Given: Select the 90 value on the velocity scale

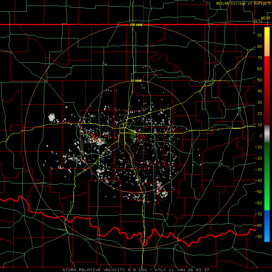Looking at the screenshot, I should point(260,35).
